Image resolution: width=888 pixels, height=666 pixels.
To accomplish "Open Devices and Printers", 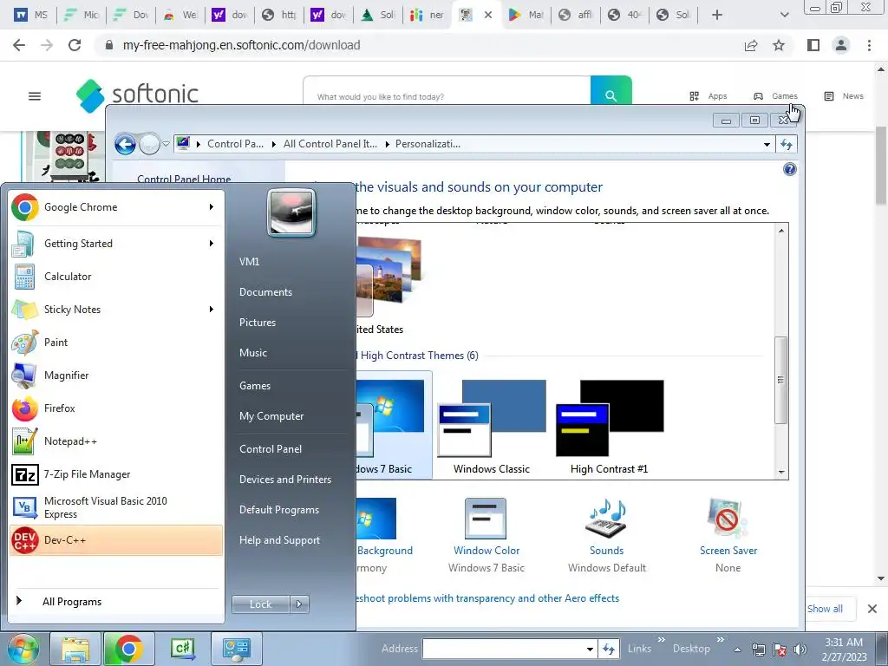I will click(284, 480).
